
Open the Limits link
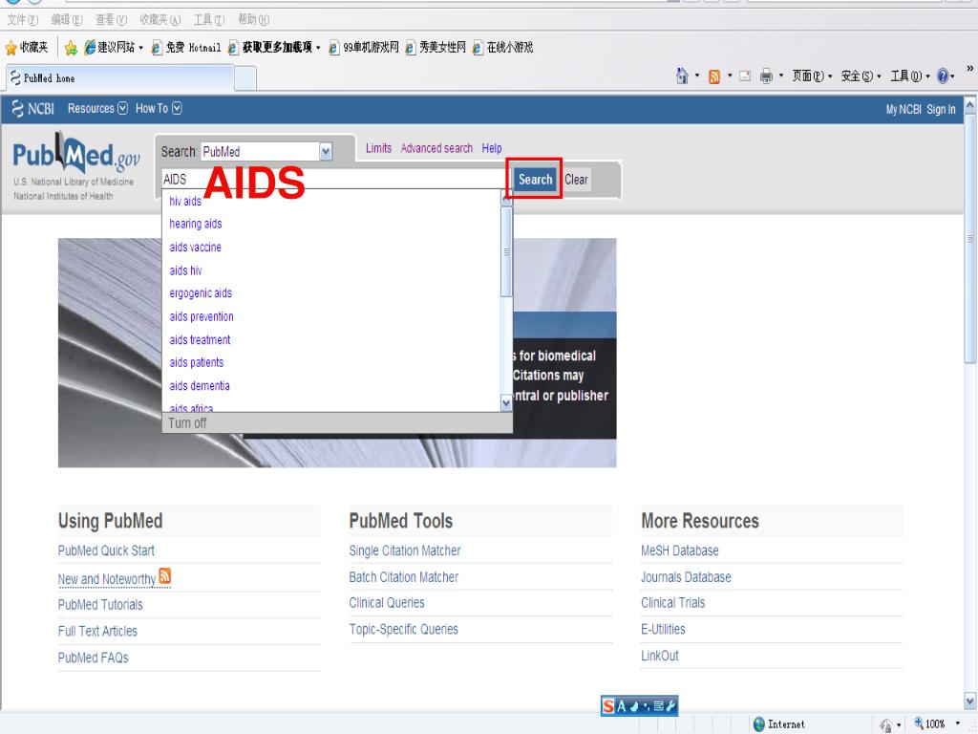(x=378, y=148)
